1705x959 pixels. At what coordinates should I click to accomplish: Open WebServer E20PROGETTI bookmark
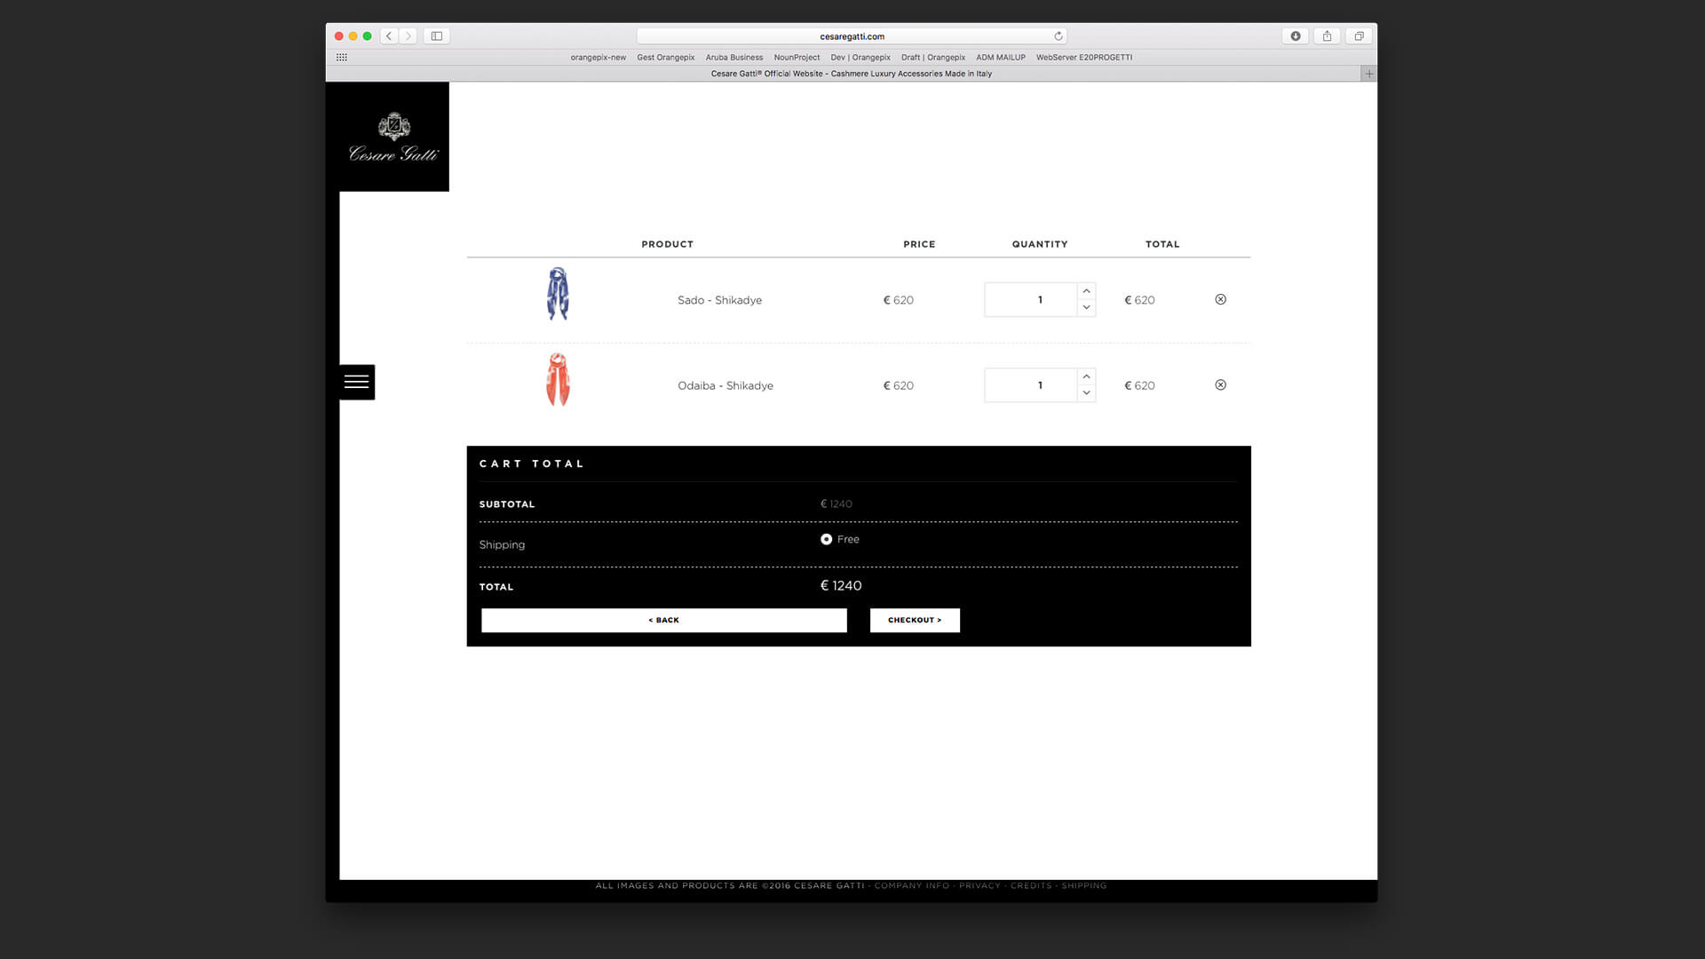tap(1084, 58)
